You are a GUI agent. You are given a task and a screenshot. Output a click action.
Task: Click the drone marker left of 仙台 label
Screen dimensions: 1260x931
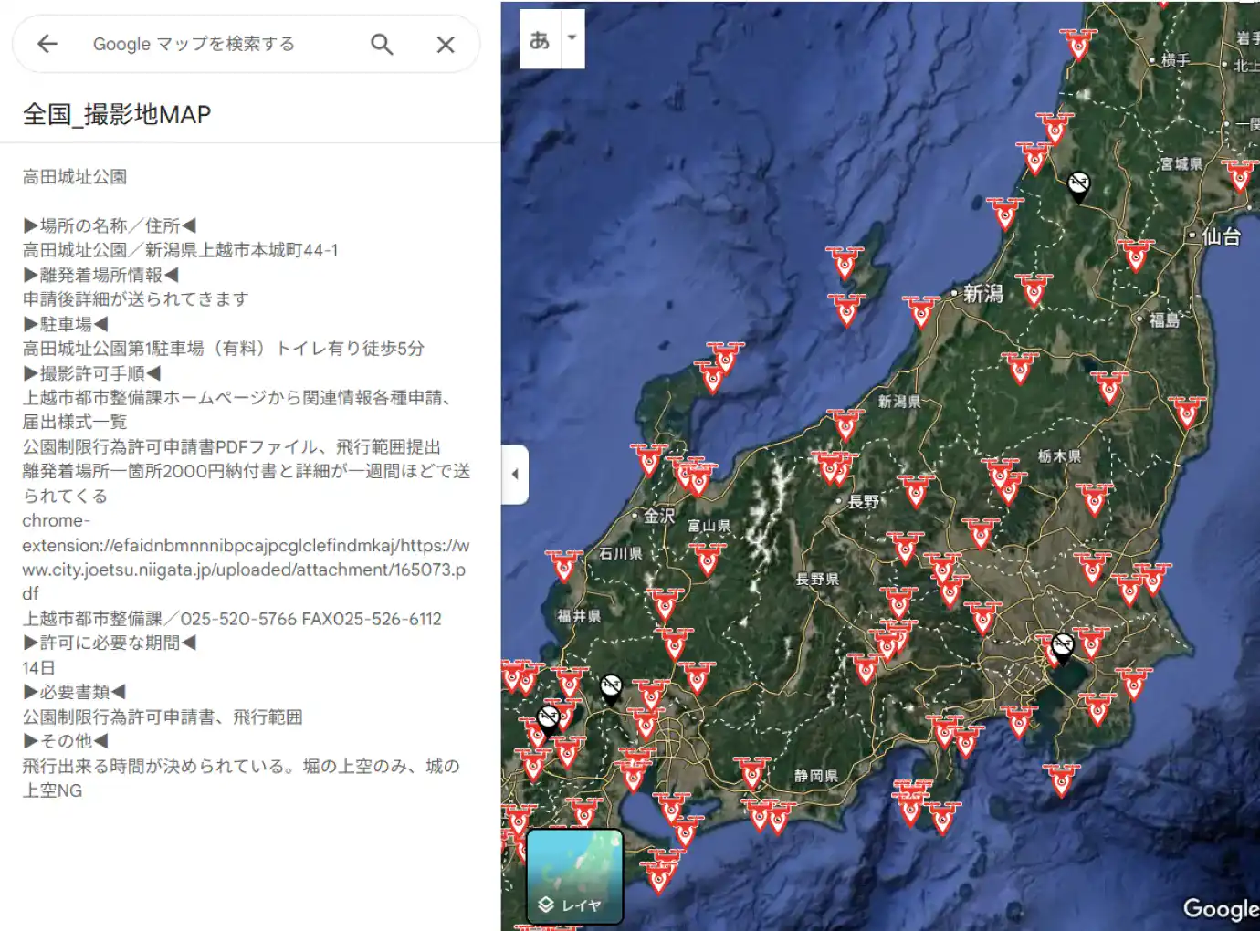coord(1136,256)
